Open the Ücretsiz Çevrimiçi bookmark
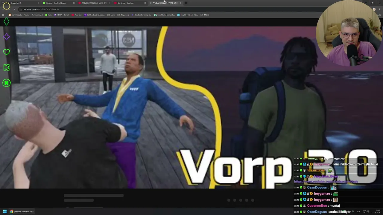This screenshot has height=215, width=383. [x=141, y=15]
